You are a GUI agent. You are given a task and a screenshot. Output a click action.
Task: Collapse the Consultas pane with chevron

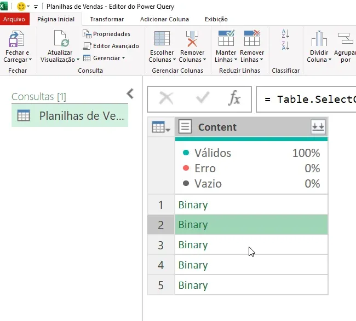(x=130, y=94)
